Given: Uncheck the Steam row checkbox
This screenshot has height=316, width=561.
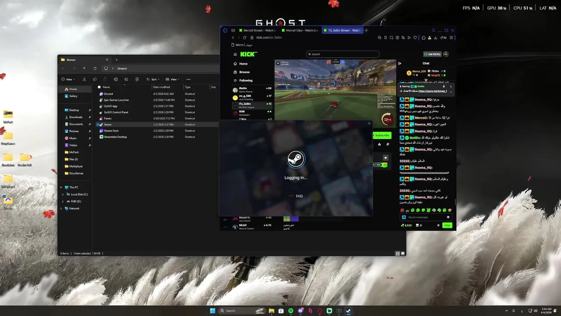Looking at the screenshot, I should (x=99, y=125).
